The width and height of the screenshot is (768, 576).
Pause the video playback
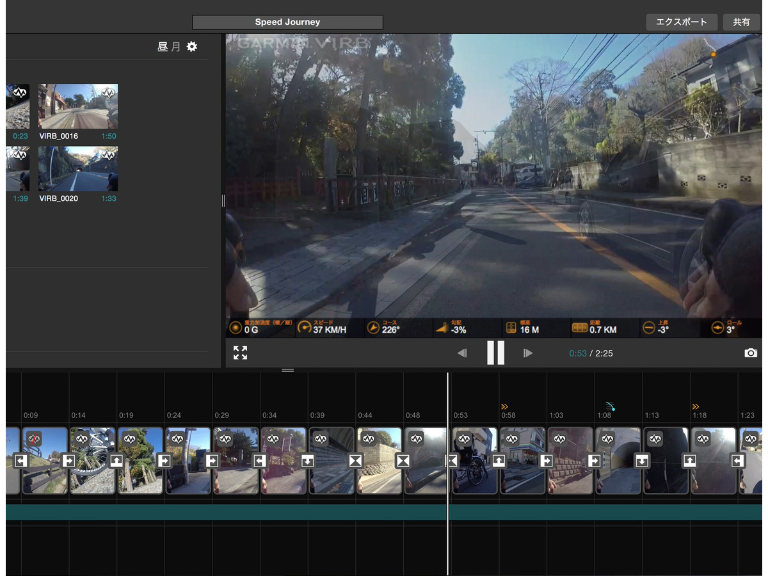click(495, 353)
